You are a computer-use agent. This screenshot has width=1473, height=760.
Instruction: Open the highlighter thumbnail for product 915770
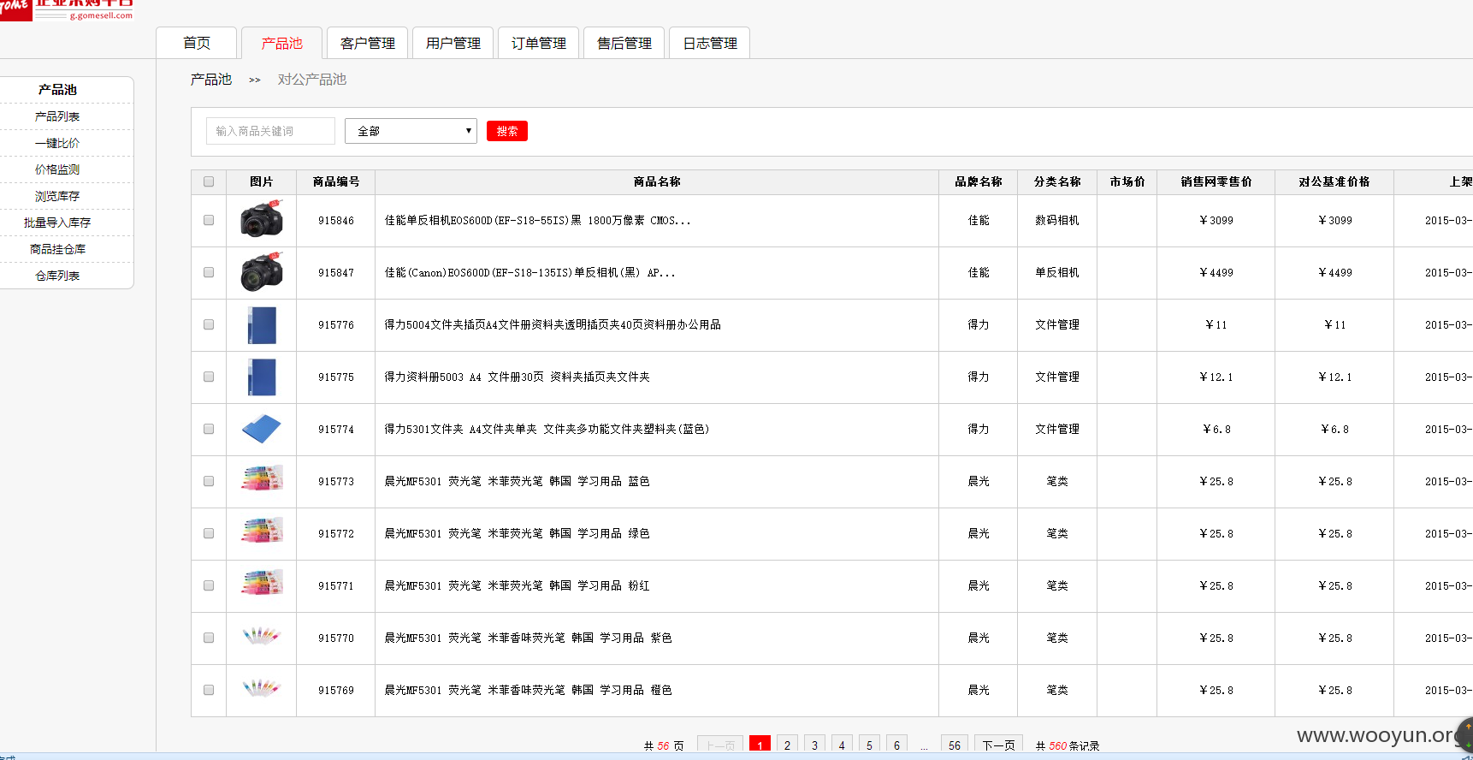click(x=262, y=636)
